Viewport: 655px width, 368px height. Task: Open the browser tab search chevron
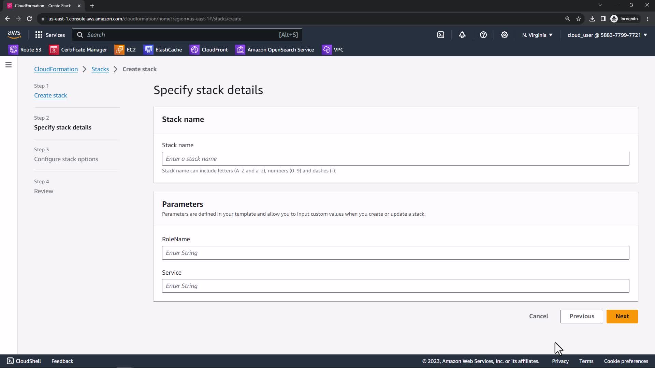pos(600,5)
